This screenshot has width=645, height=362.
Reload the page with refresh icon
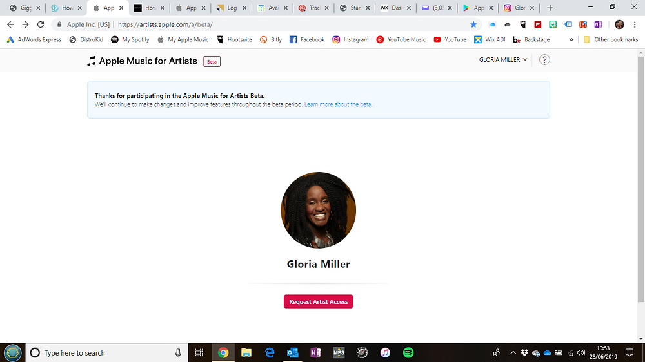pyautogui.click(x=40, y=24)
